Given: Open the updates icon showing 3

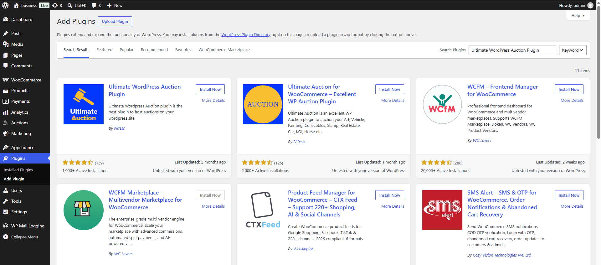Looking at the screenshot, I should point(55,5).
